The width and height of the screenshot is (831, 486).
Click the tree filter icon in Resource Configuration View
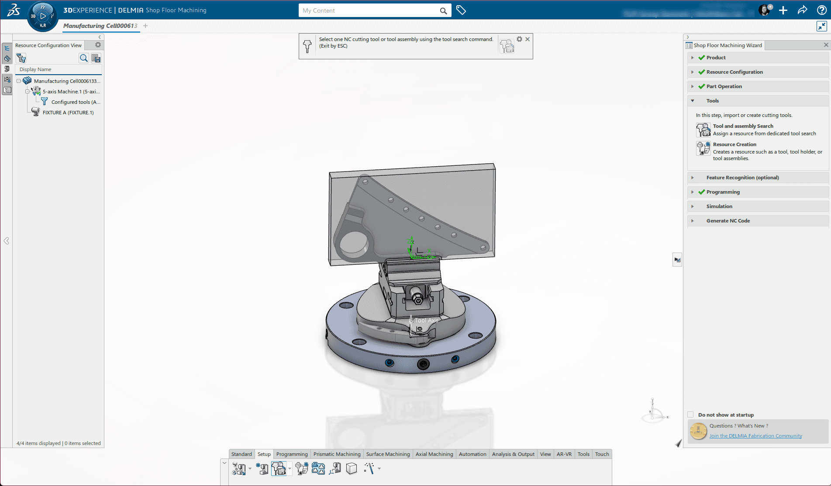21,58
